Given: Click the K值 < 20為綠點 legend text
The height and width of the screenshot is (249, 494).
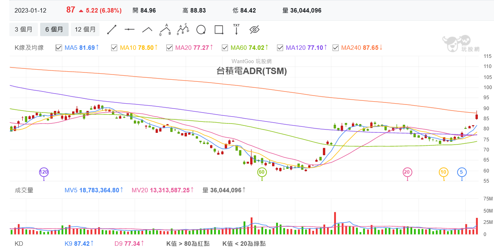Looking at the screenshot, I should (x=244, y=243).
